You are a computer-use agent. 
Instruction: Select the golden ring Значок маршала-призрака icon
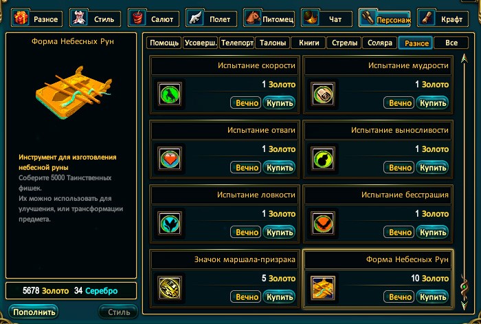coord(170,288)
